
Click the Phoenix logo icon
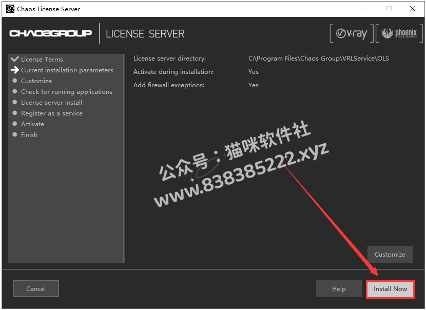click(x=399, y=33)
